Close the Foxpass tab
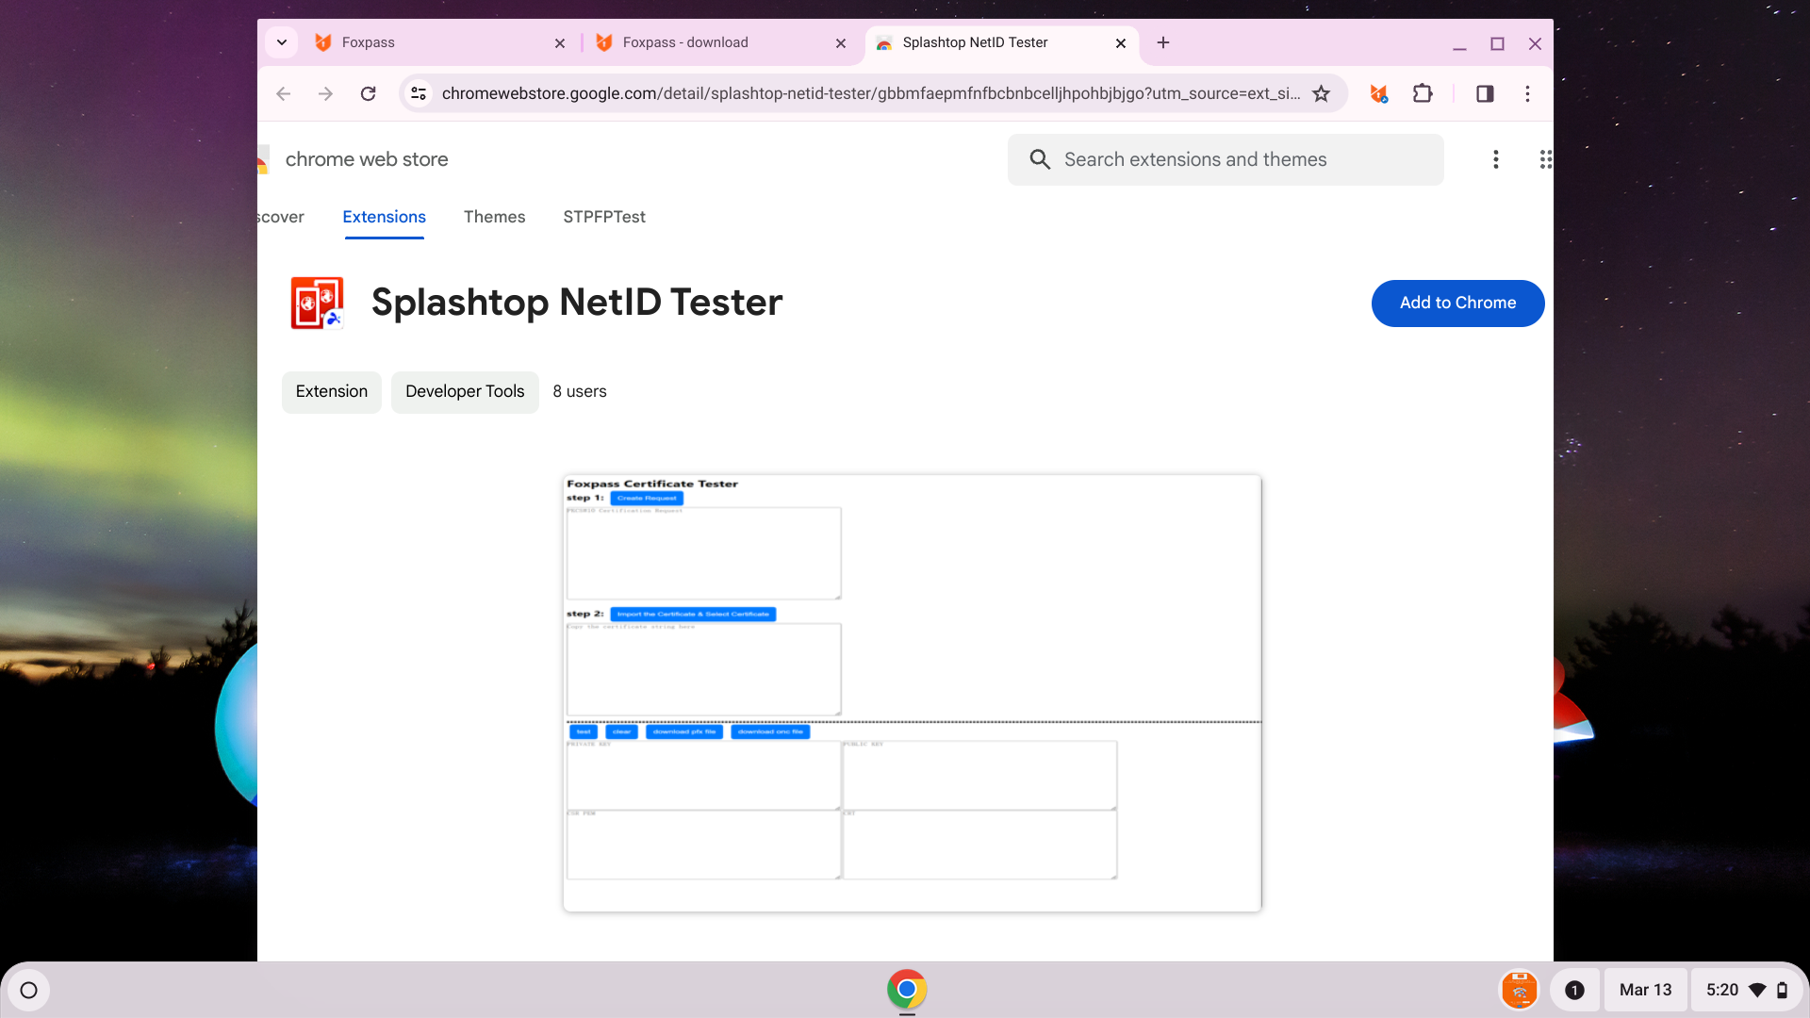The height and width of the screenshot is (1018, 1810). (x=560, y=43)
